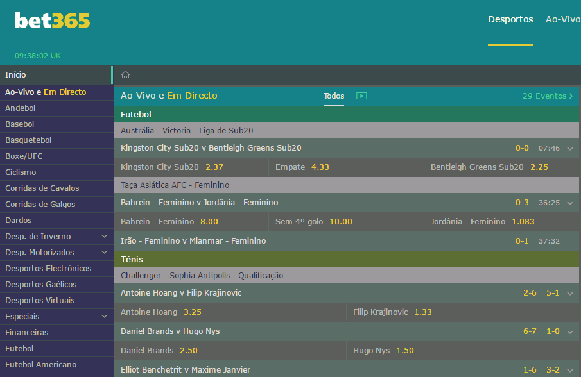The width and height of the screenshot is (581, 377).
Task: Open Dardos in the sidebar
Action: (56, 220)
